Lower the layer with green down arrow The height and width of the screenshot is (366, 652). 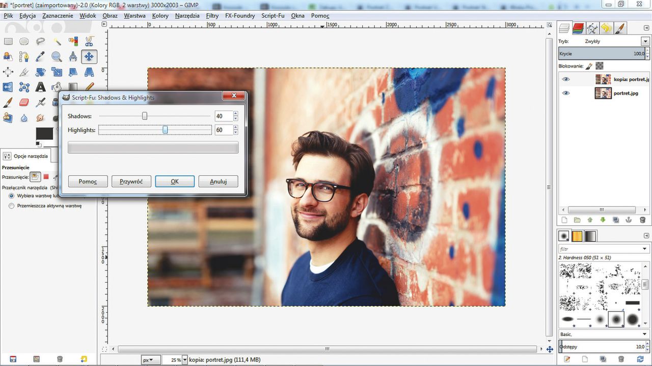(x=603, y=220)
